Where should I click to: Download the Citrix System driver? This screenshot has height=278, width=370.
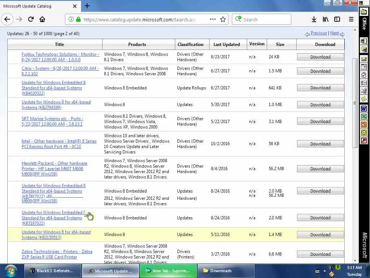[x=320, y=71]
